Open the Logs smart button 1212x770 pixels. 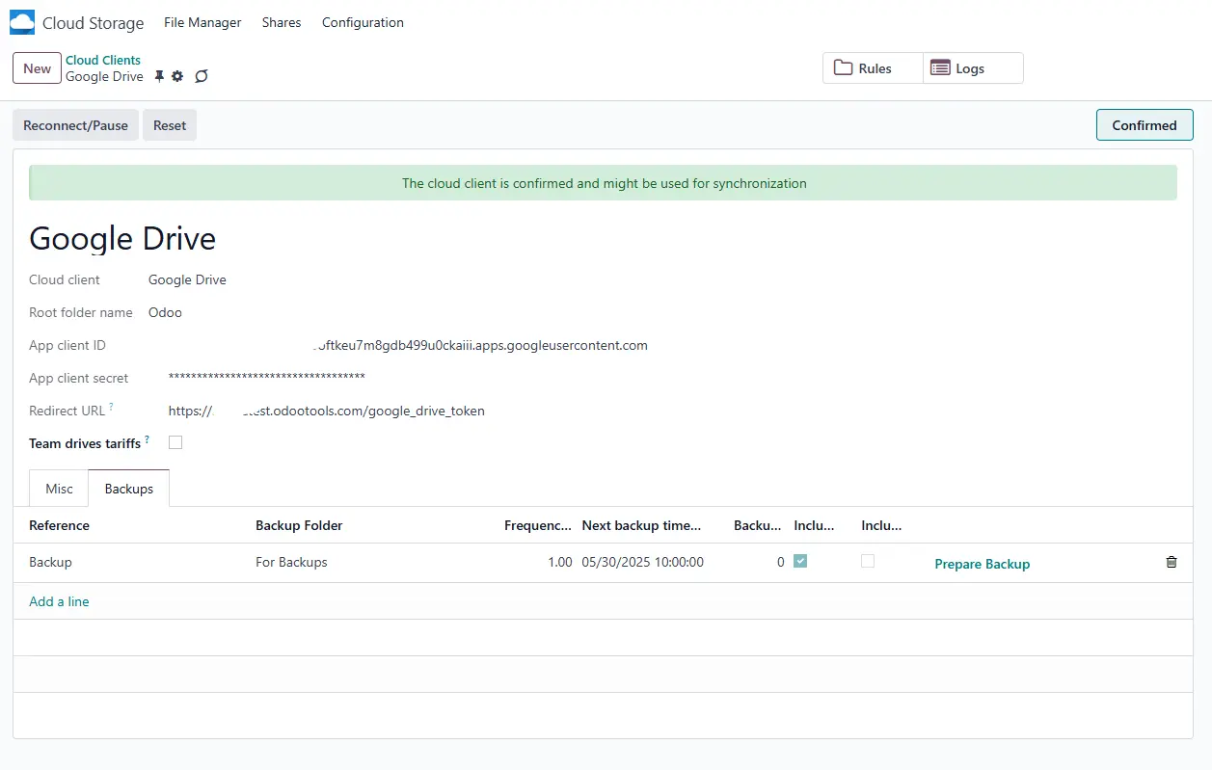click(x=973, y=68)
